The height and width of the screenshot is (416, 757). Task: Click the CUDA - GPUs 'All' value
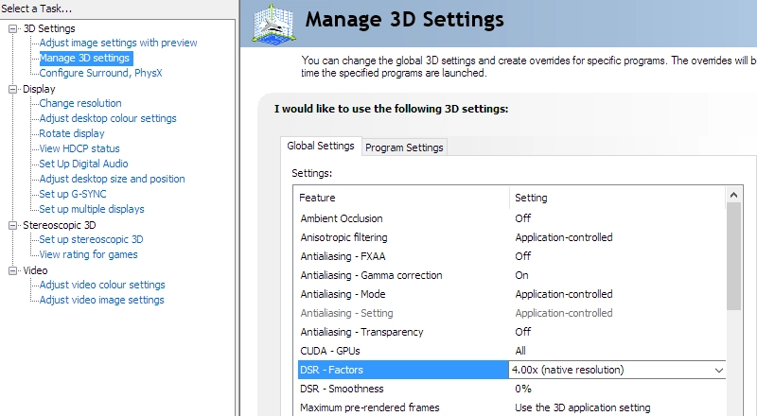click(520, 351)
